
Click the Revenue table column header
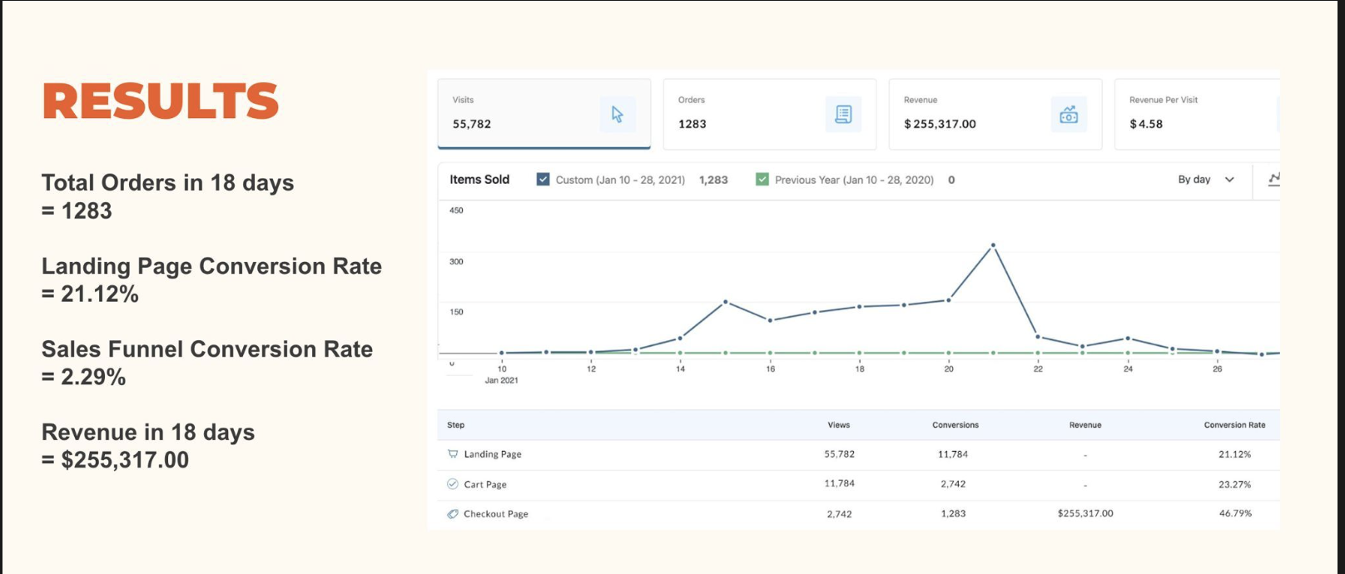(x=1085, y=425)
